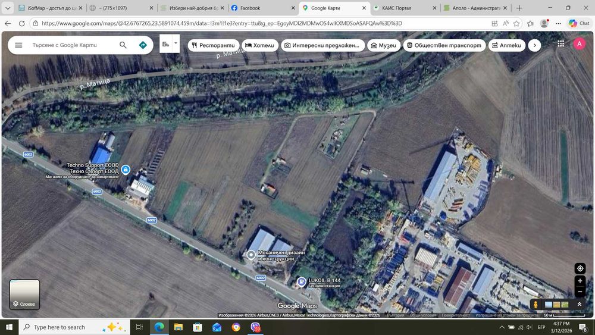Show more category chips with right arrow
This screenshot has width=595, height=335.
click(x=534, y=45)
